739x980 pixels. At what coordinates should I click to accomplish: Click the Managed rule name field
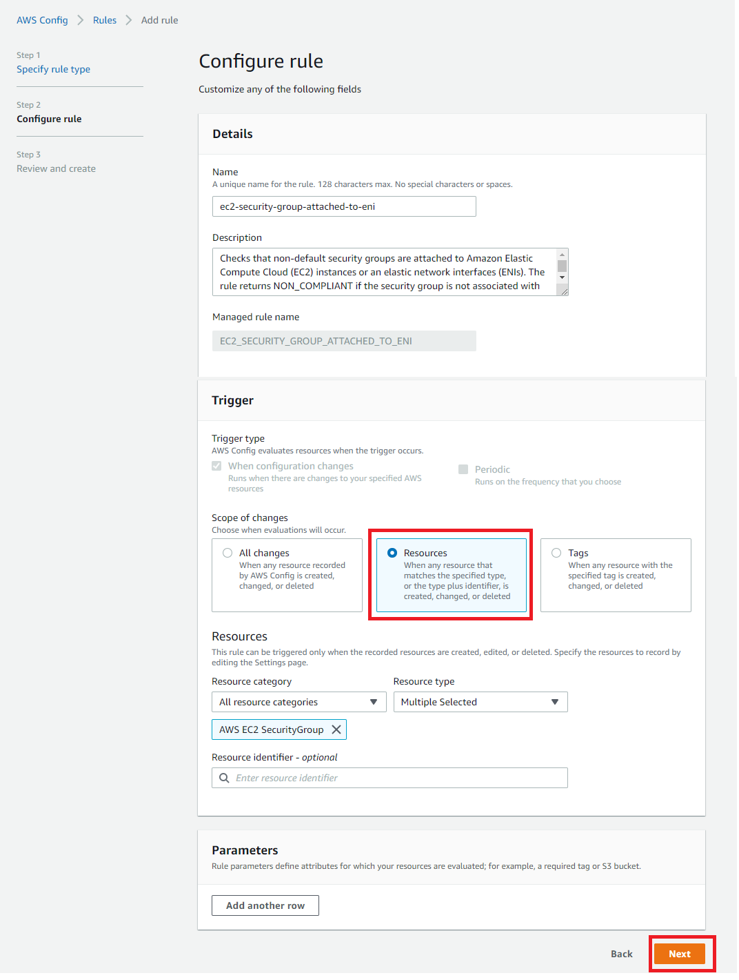click(x=344, y=341)
